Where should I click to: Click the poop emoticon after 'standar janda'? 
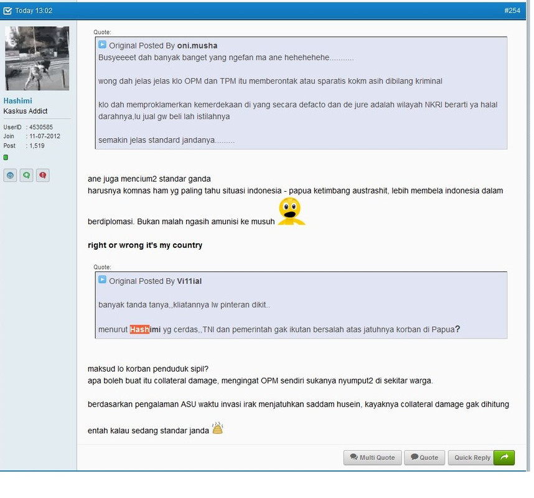[x=218, y=428]
